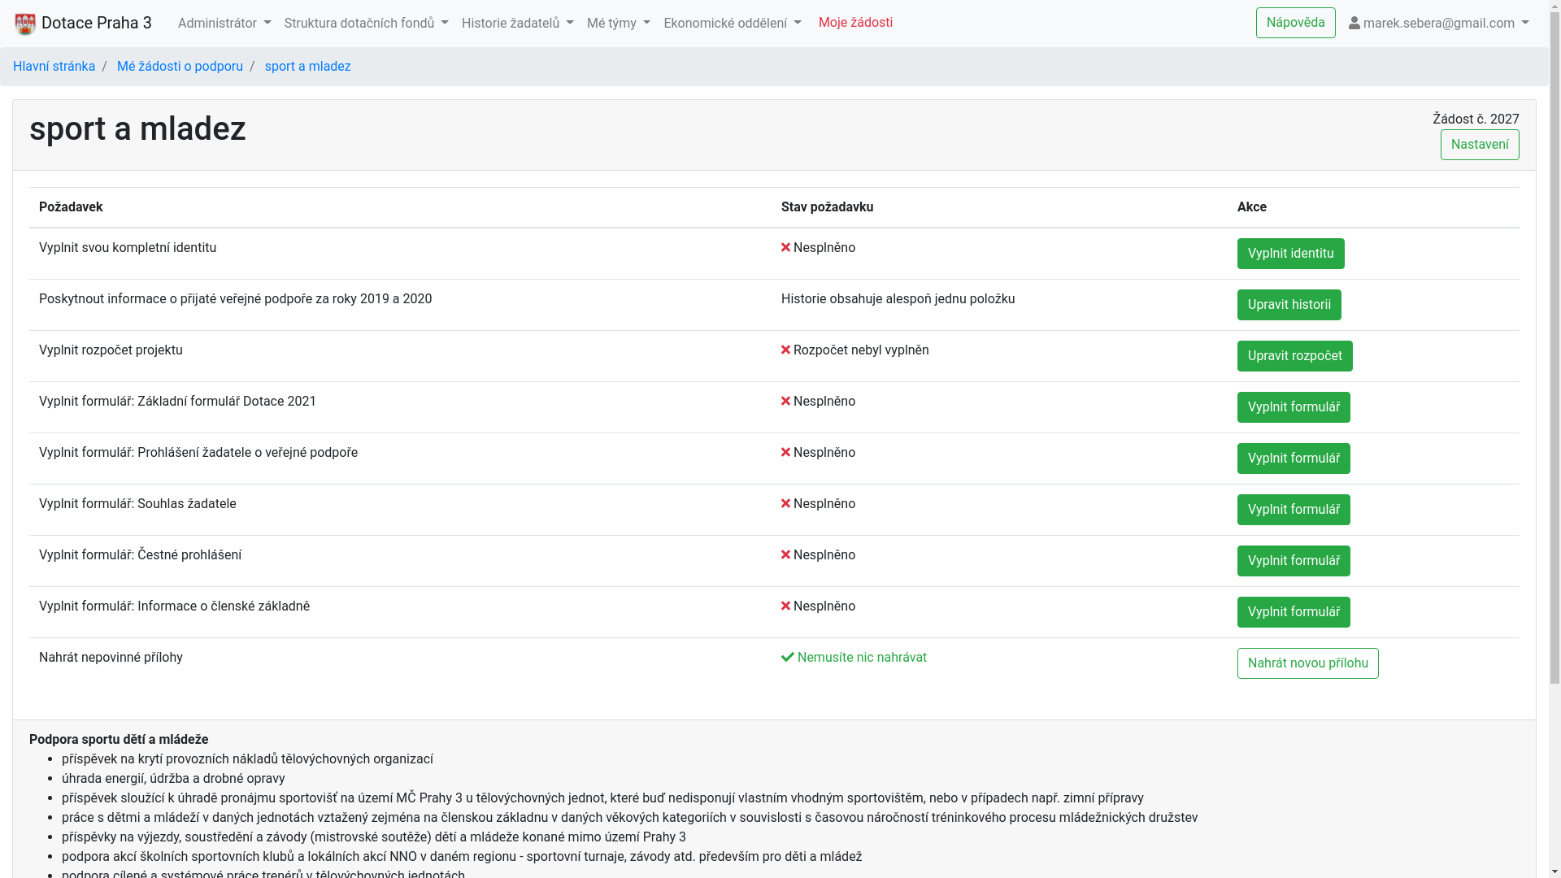The width and height of the screenshot is (1561, 878).
Task: Click red cross in Čestné prohlášení row
Action: (x=785, y=555)
